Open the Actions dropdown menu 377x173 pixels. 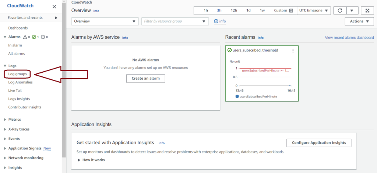click(359, 21)
